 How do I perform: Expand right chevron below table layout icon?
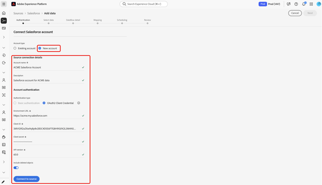[x=4, y=37]
